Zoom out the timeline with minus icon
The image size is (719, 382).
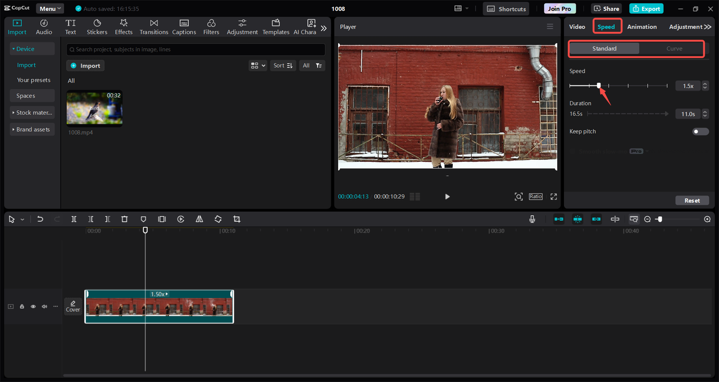coord(648,219)
